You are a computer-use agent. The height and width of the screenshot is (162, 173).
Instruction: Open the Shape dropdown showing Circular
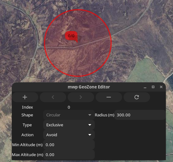(x=69, y=115)
